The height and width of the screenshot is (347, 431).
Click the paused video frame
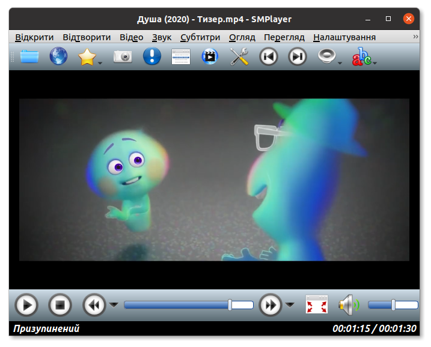(214, 180)
